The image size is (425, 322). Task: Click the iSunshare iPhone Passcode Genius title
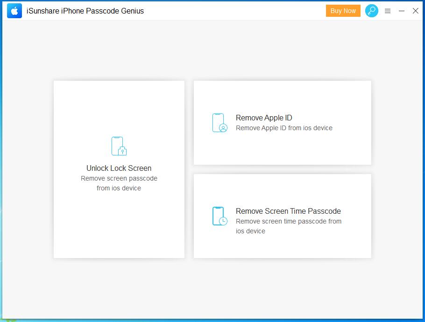point(85,10)
